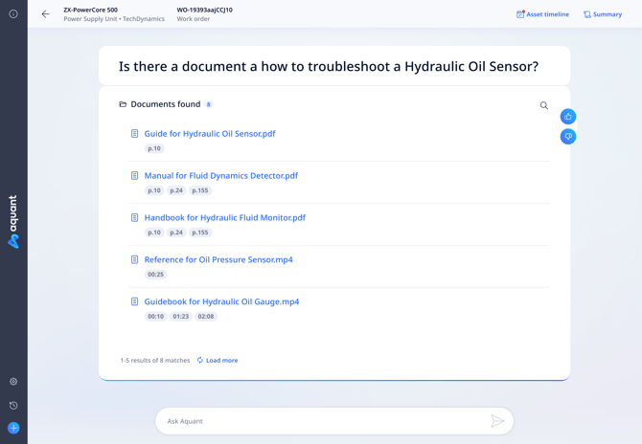The width and height of the screenshot is (642, 444).
Task: Click the thumbs down feedback icon
Action: 568,137
